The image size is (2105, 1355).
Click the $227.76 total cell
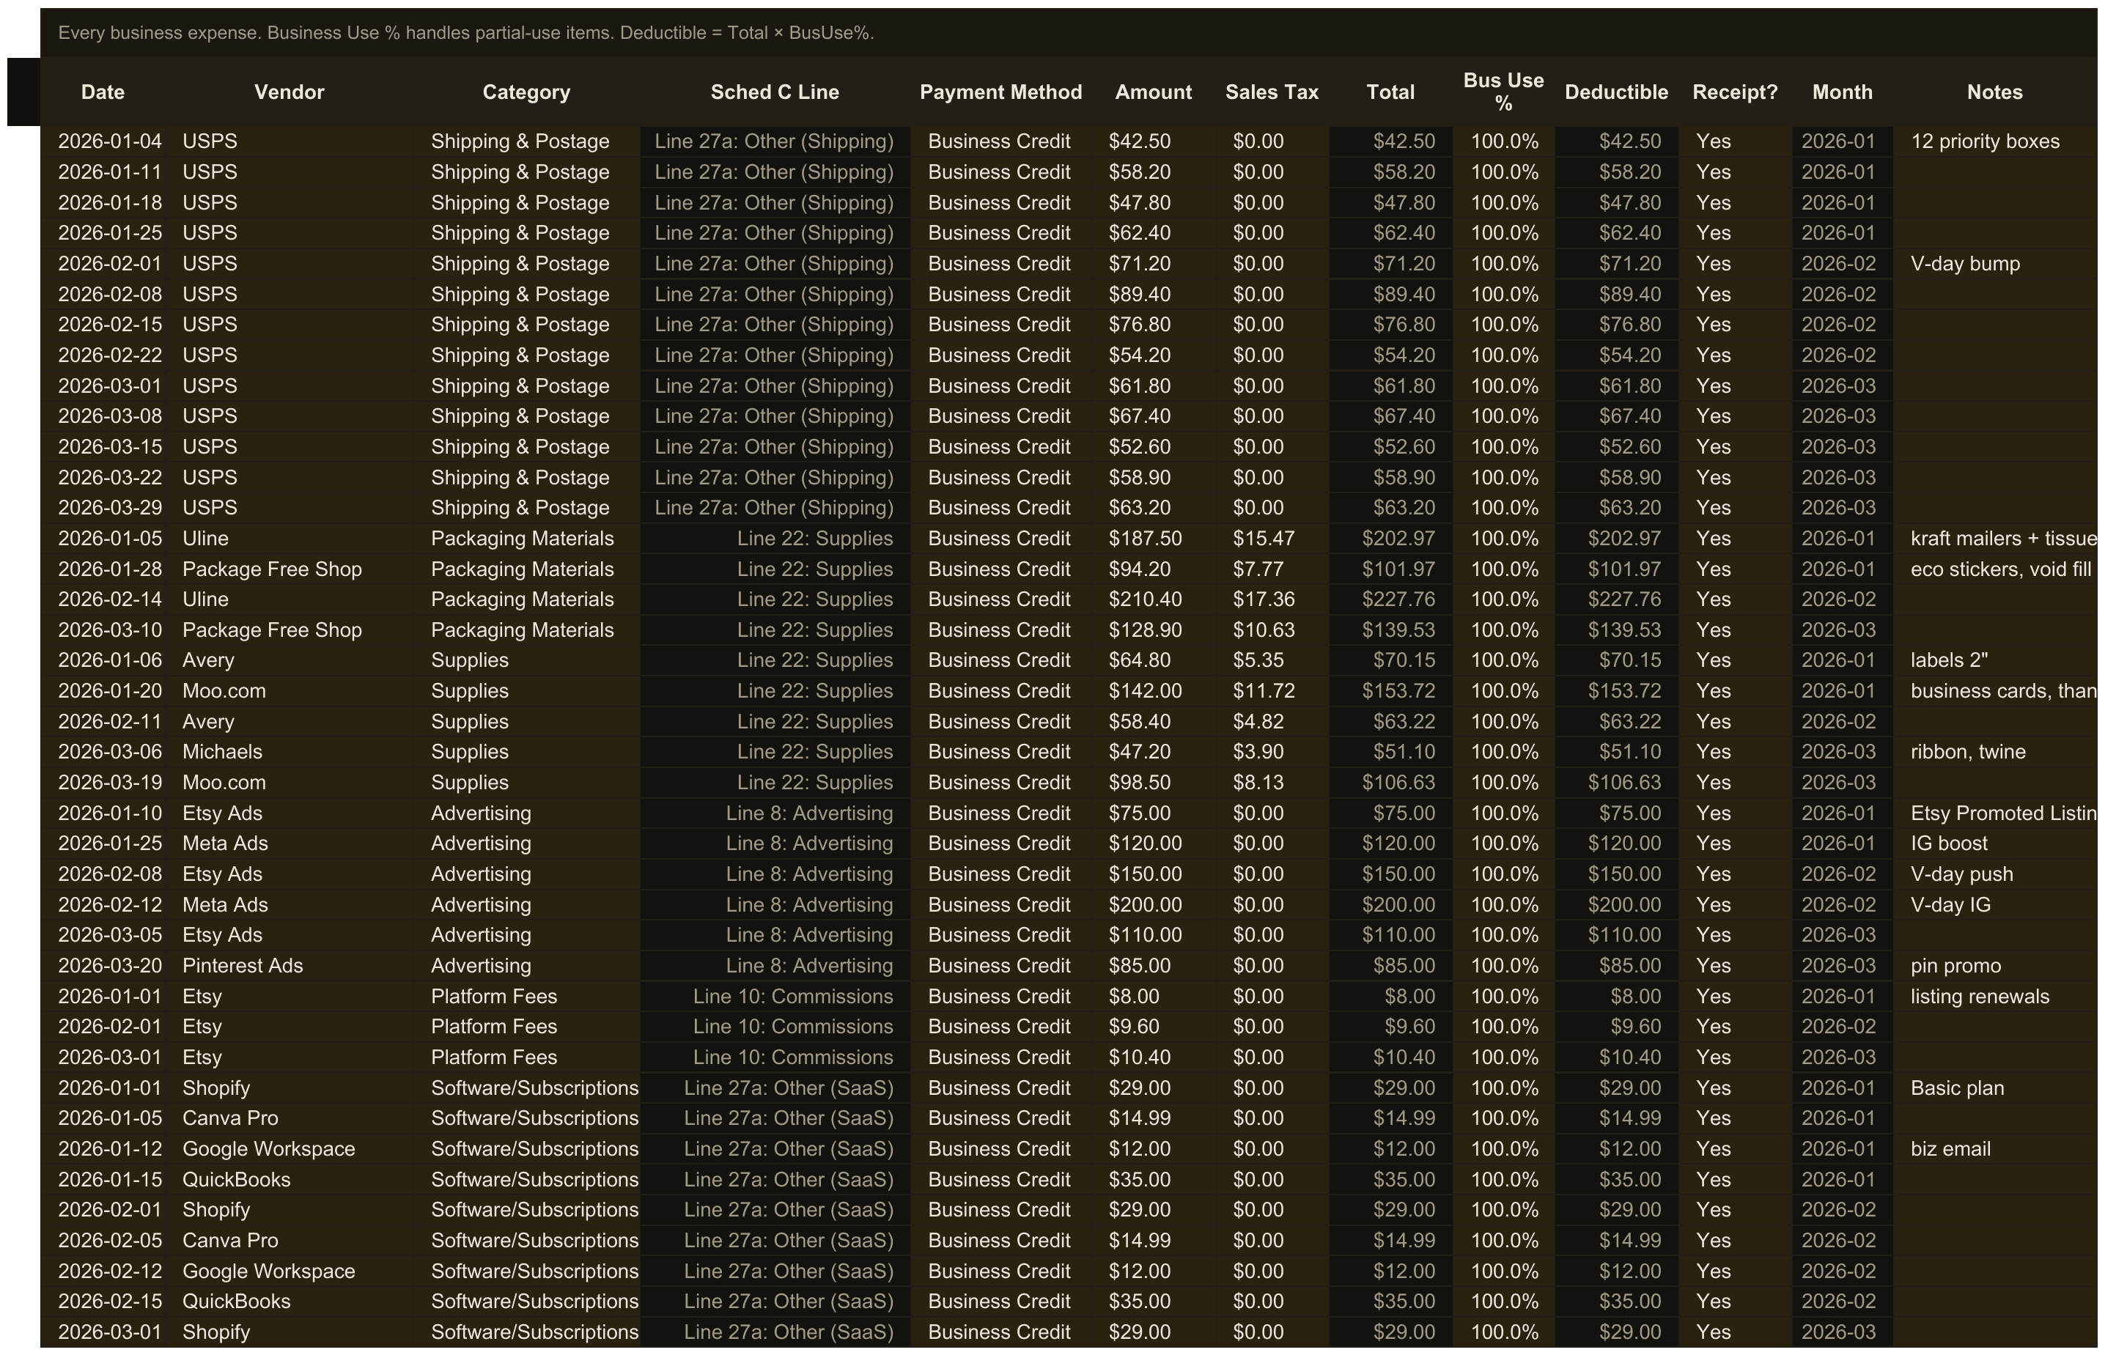click(1390, 599)
